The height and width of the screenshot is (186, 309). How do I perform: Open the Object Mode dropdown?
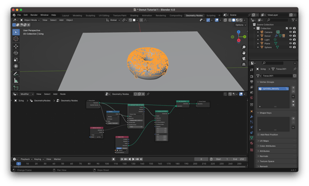(x=30, y=20)
